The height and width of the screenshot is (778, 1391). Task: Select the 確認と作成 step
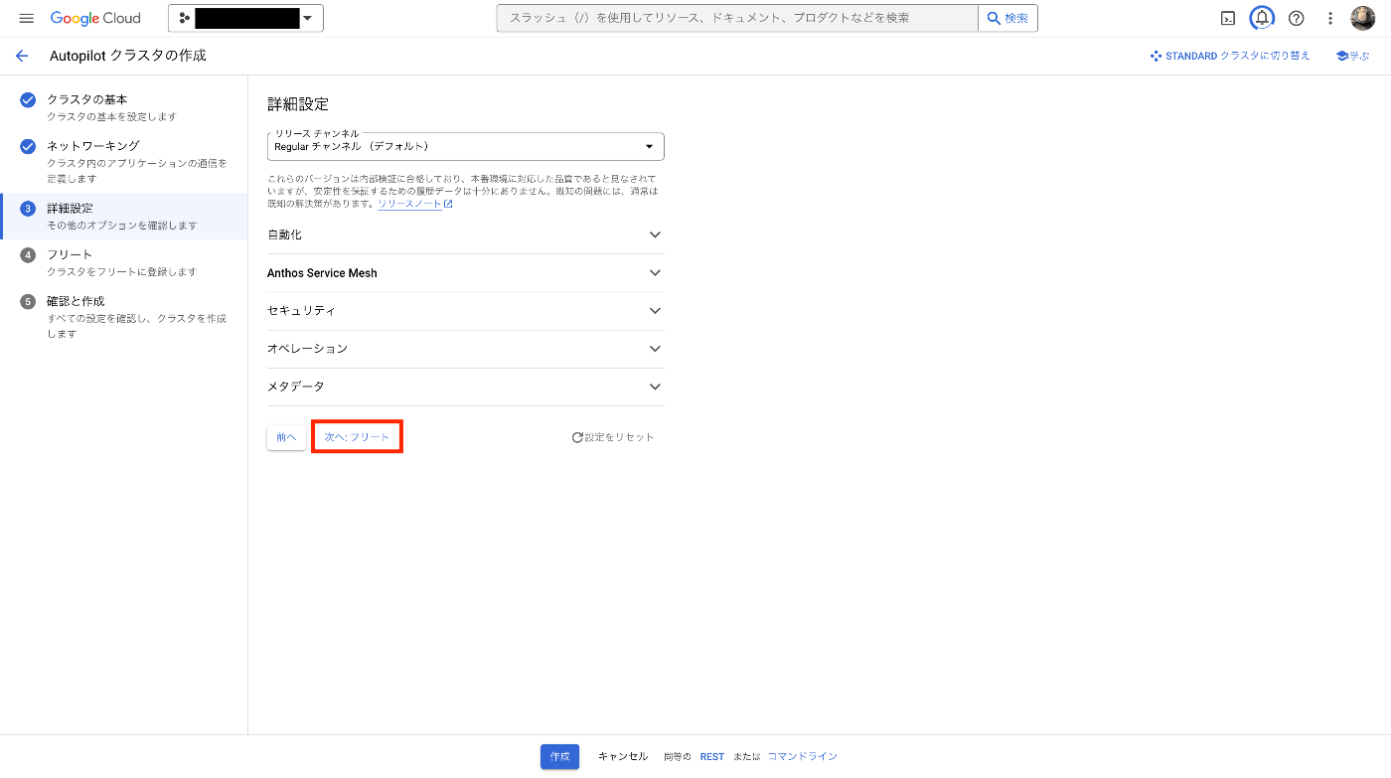point(123,316)
